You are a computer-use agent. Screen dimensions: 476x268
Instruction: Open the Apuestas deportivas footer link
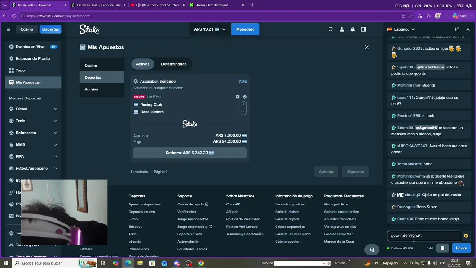pyautogui.click(x=145, y=204)
